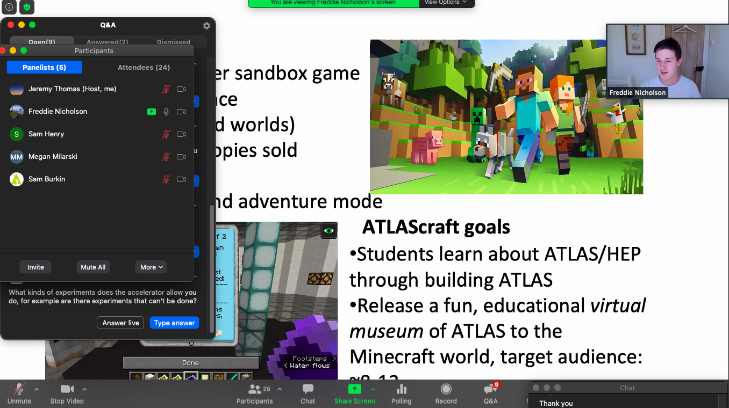
Task: Click Sam Burkin avatar icon
Action: pos(17,179)
